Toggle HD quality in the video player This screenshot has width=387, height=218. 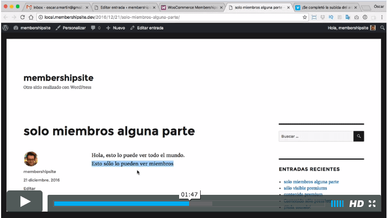pos(357,204)
